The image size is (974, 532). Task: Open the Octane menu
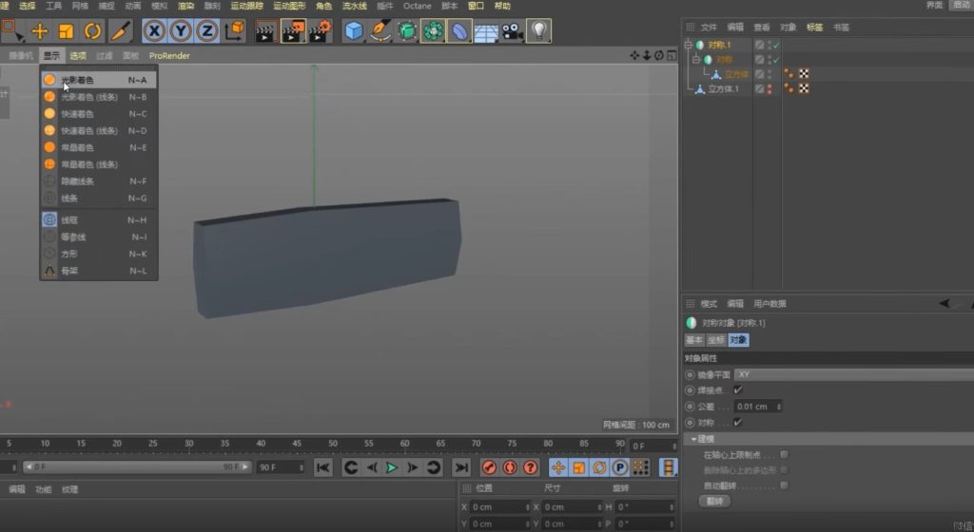pos(417,6)
